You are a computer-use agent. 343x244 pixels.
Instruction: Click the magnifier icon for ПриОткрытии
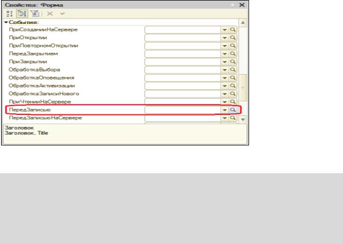[x=233, y=38]
